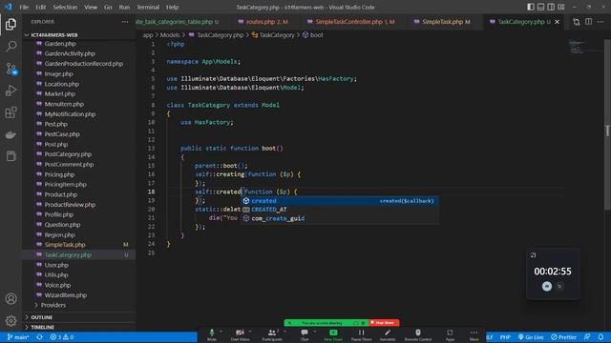611x343 pixels.
Task: Close the TaskCategory.php tab
Action: (557, 22)
